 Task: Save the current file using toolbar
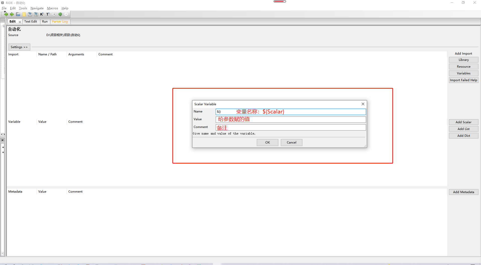pyautogui.click(x=30, y=14)
